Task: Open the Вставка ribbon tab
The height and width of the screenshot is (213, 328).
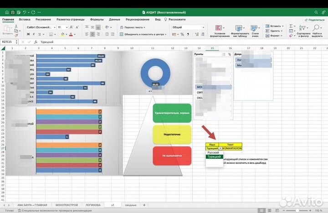Action: (x=25, y=20)
